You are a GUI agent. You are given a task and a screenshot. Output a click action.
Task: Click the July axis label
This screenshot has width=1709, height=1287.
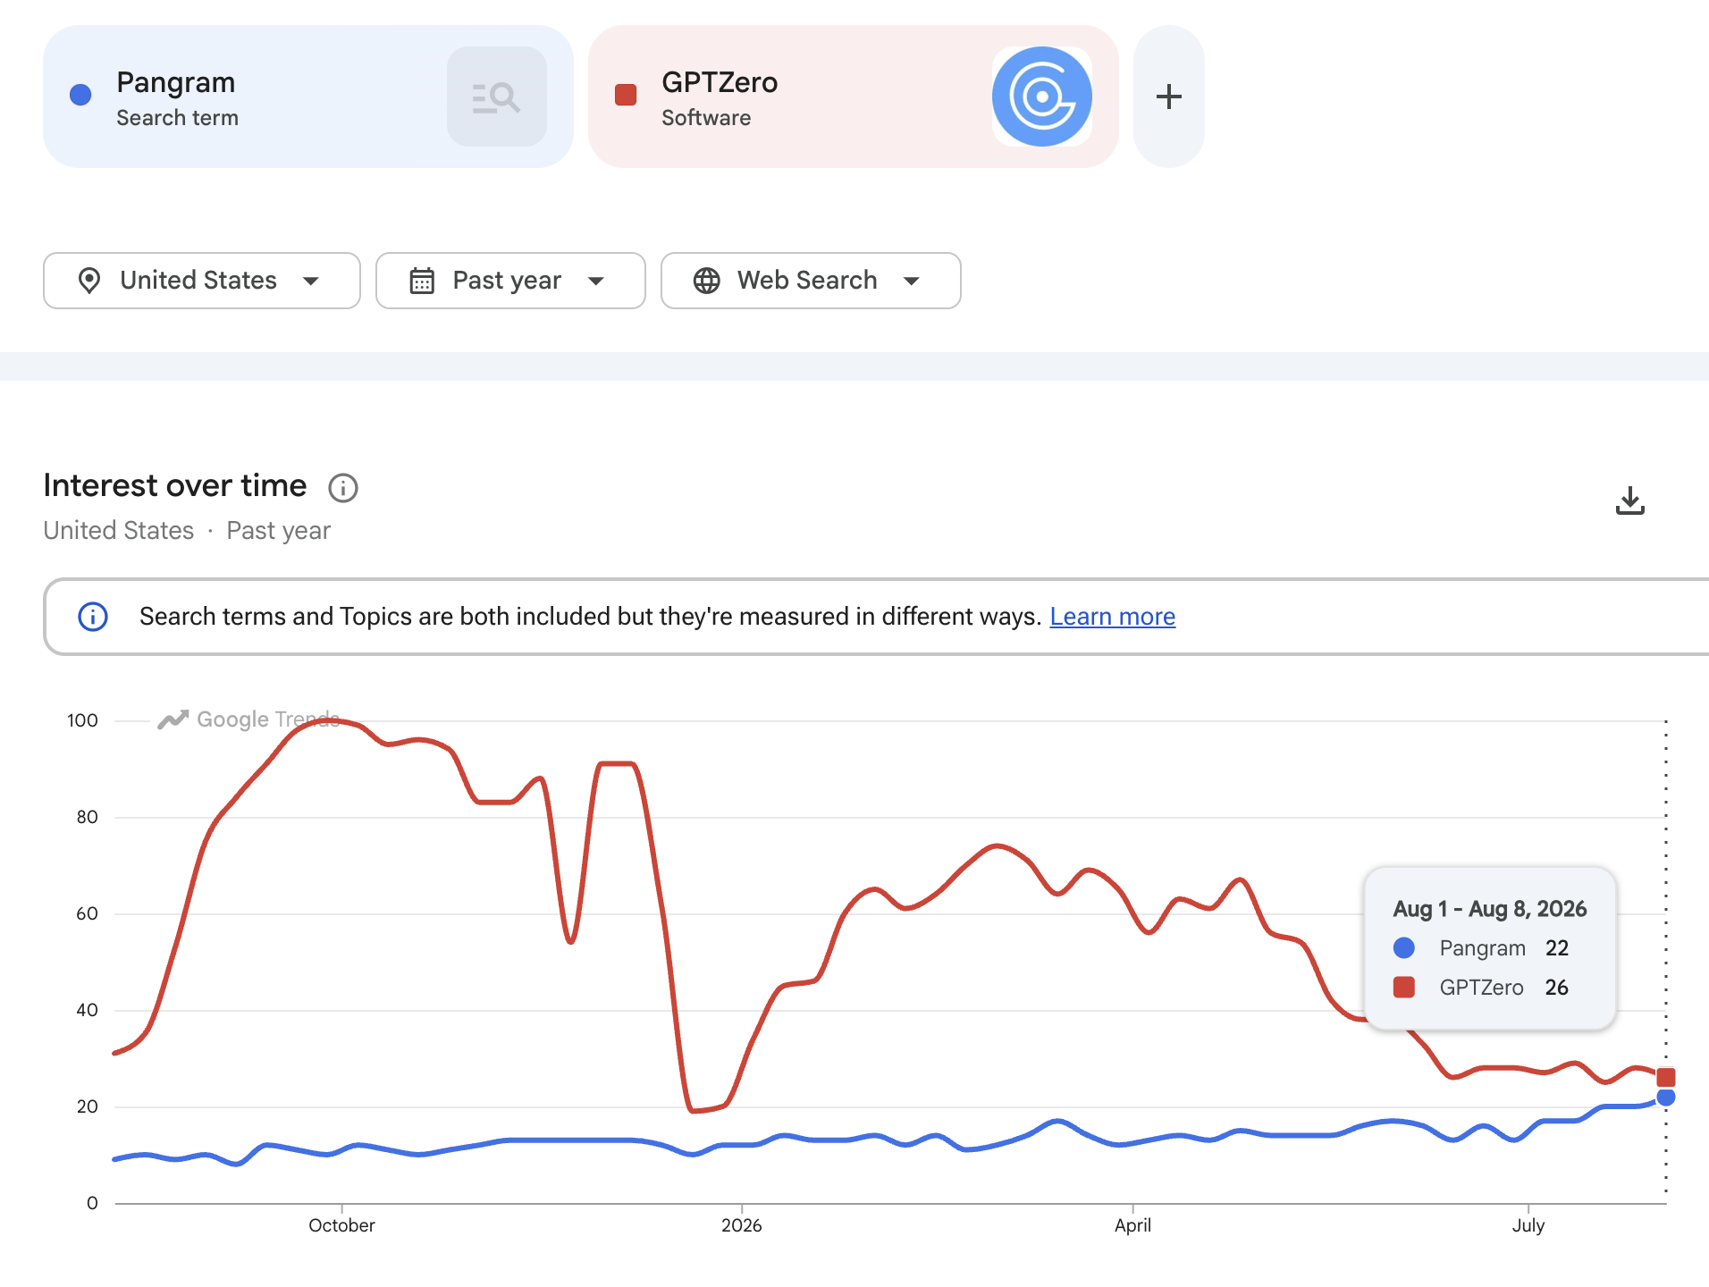click(1528, 1225)
